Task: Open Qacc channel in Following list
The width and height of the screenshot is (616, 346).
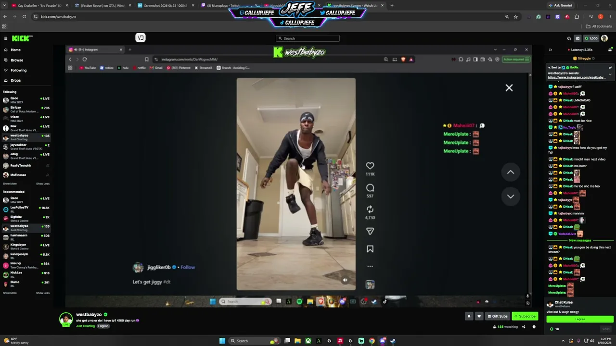Action: click(x=26, y=99)
